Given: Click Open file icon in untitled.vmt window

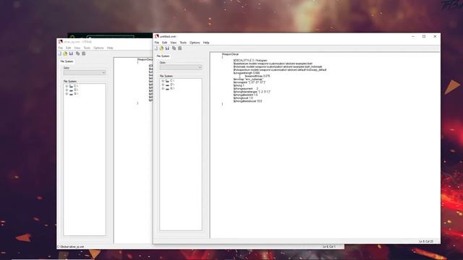Looking at the screenshot, I should pos(161,48).
